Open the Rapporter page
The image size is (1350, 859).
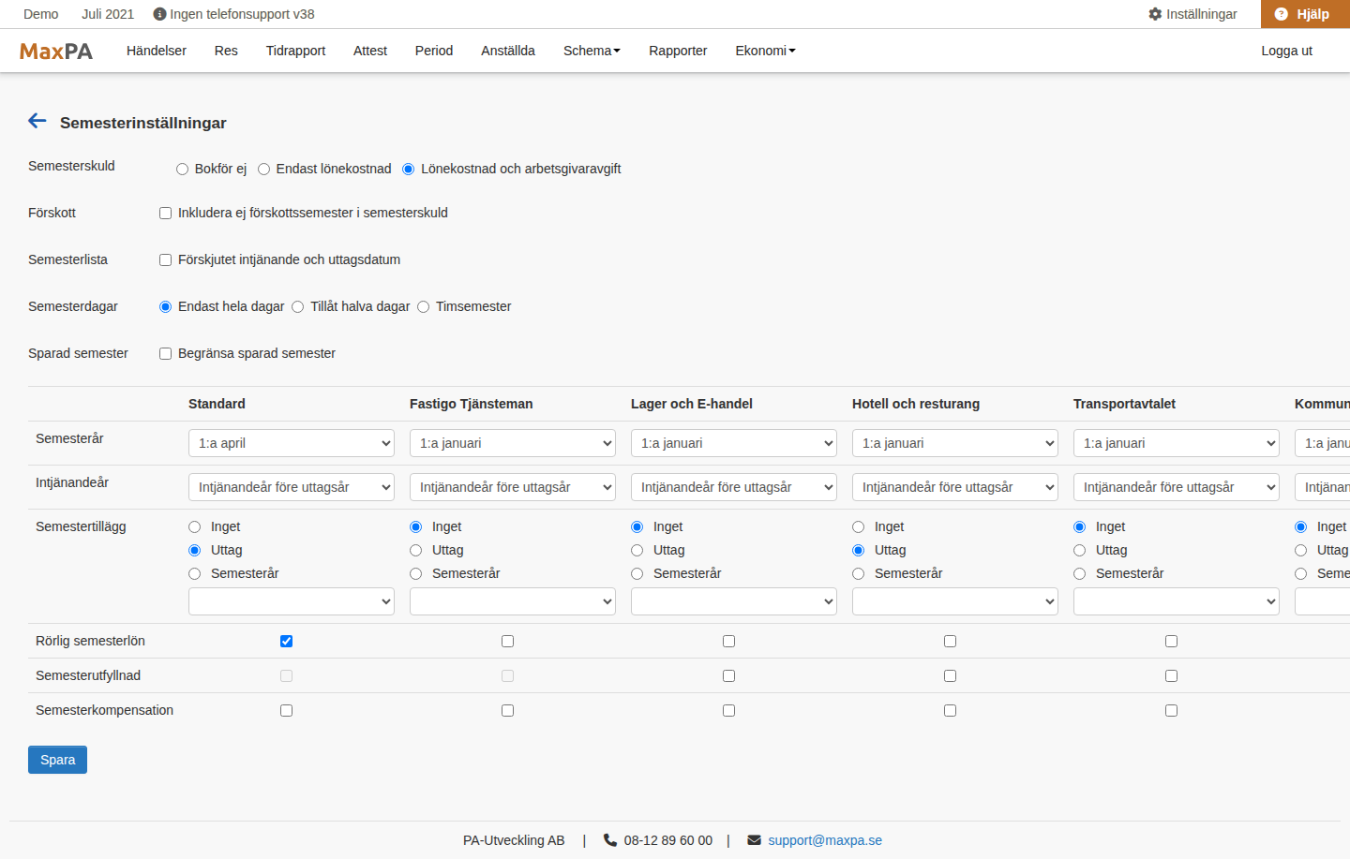[678, 51]
